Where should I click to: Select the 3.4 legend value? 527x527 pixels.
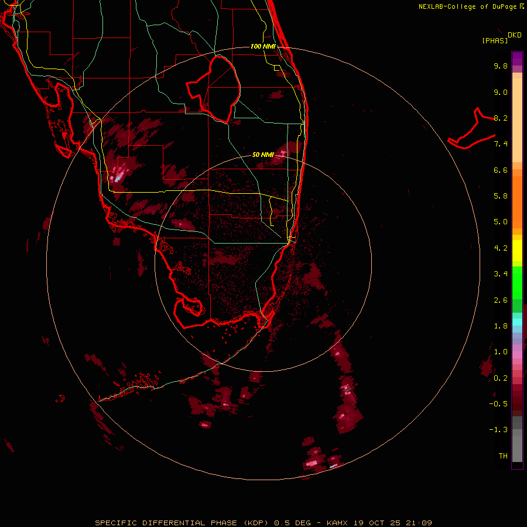tap(501, 274)
